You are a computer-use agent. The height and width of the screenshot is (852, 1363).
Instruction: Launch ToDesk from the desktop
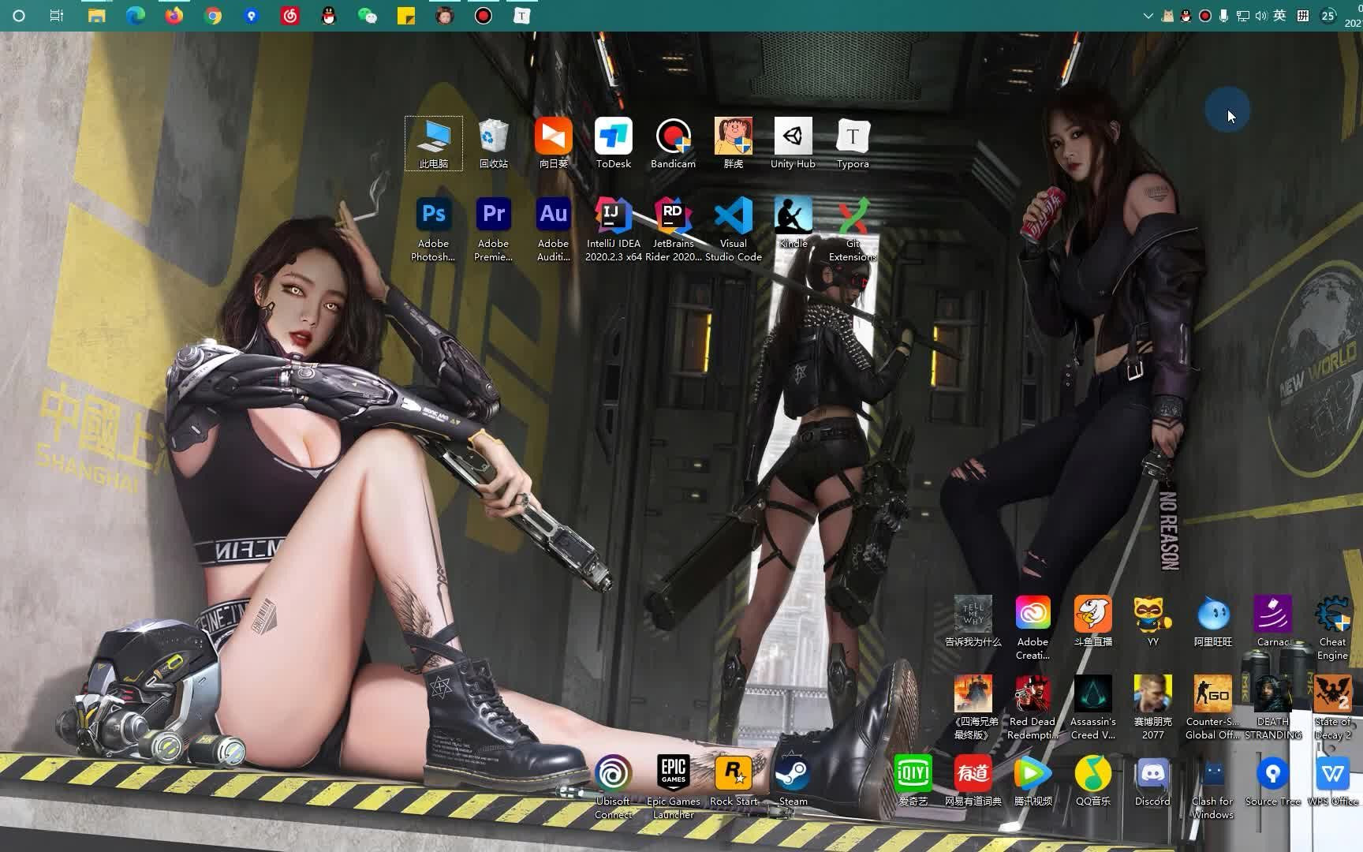[x=614, y=144]
